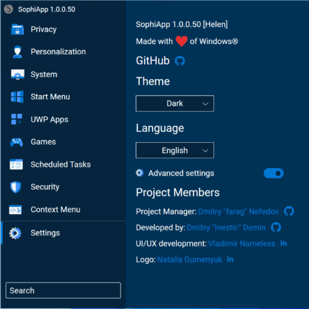Screen dimensions: 309x309
Task: Click the Scheduled Tasks checklist icon
Action: (x=16, y=164)
